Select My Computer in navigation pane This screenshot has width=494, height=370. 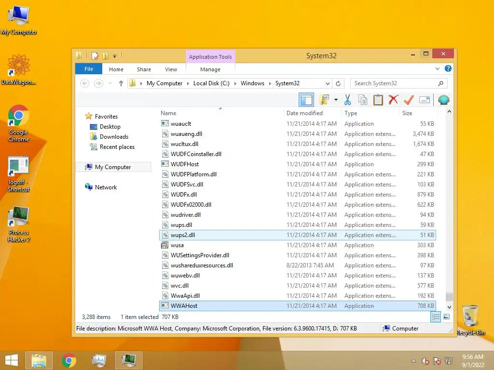point(113,167)
